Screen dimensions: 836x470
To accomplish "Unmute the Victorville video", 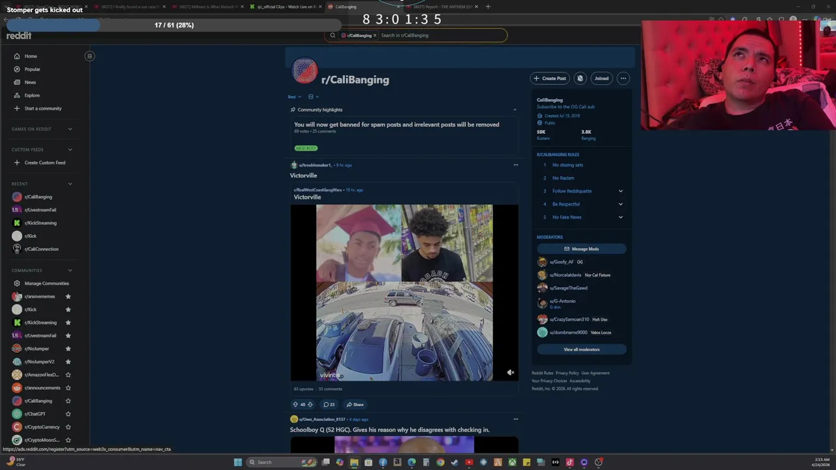I will (x=511, y=373).
